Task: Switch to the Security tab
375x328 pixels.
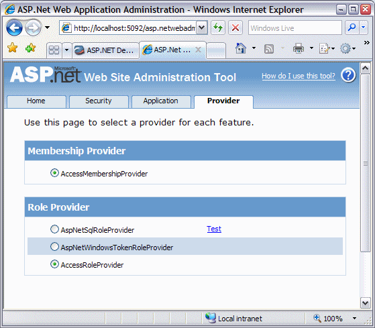Action: pyautogui.click(x=99, y=101)
